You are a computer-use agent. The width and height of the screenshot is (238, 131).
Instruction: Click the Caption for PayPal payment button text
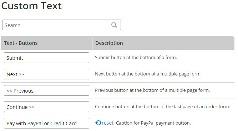[153, 123]
